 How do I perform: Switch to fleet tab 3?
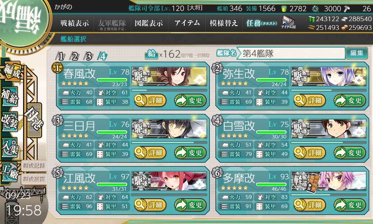(89, 56)
